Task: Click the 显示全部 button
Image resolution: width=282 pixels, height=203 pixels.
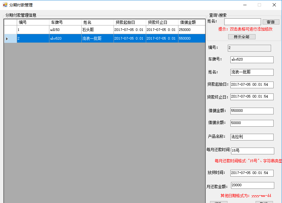Action: 242,37
